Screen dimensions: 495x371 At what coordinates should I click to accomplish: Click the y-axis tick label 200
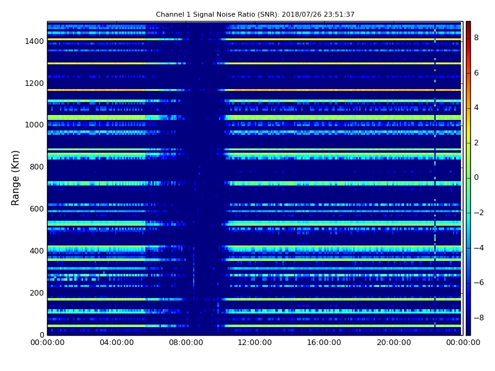(x=37, y=292)
